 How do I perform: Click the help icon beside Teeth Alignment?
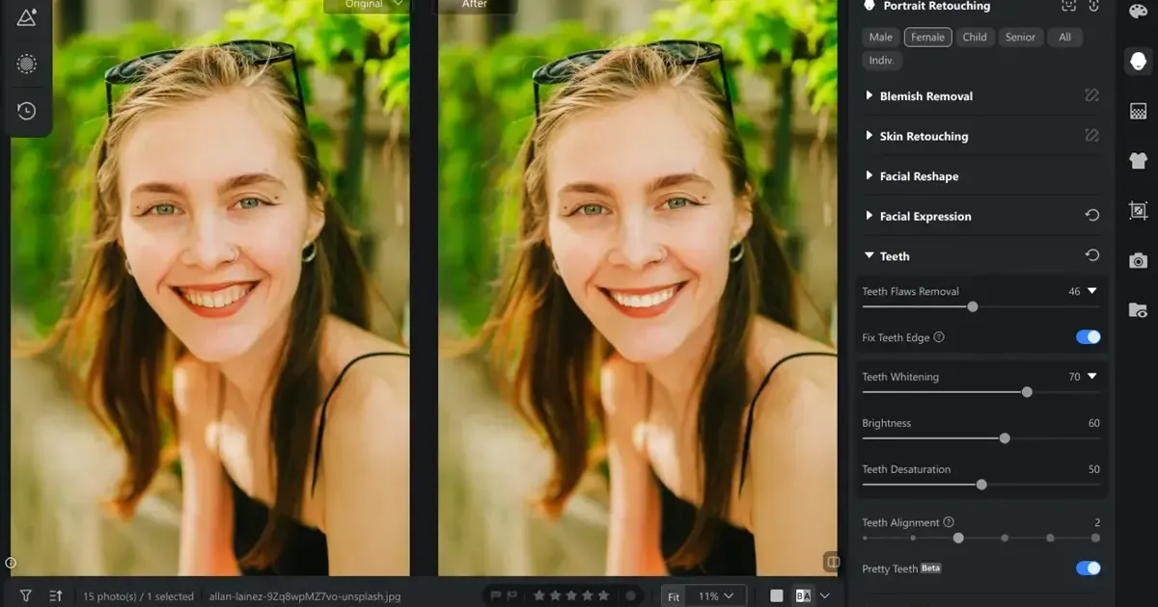[x=949, y=522]
